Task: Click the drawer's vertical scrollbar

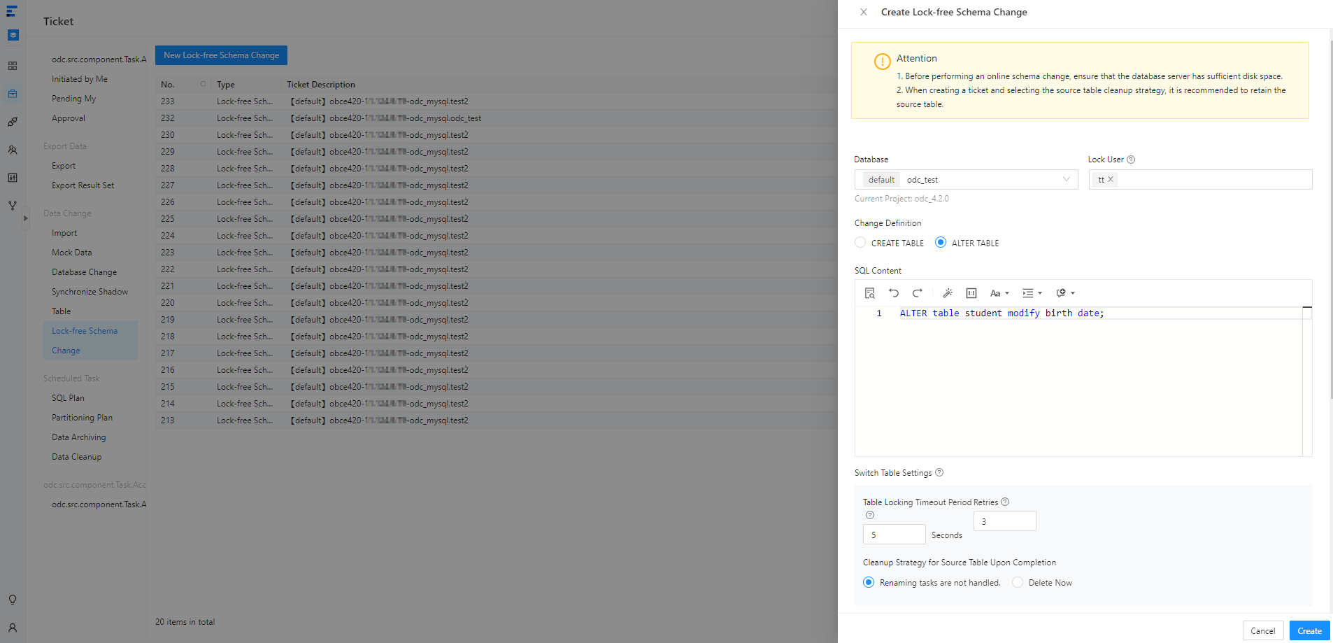Action: (x=1330, y=210)
